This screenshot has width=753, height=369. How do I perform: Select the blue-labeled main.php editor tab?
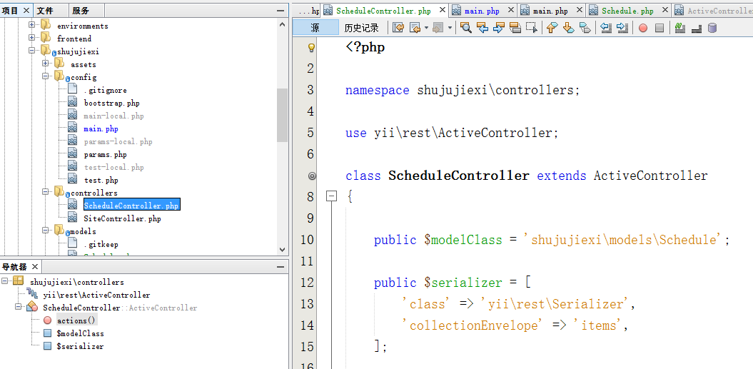[x=482, y=11]
